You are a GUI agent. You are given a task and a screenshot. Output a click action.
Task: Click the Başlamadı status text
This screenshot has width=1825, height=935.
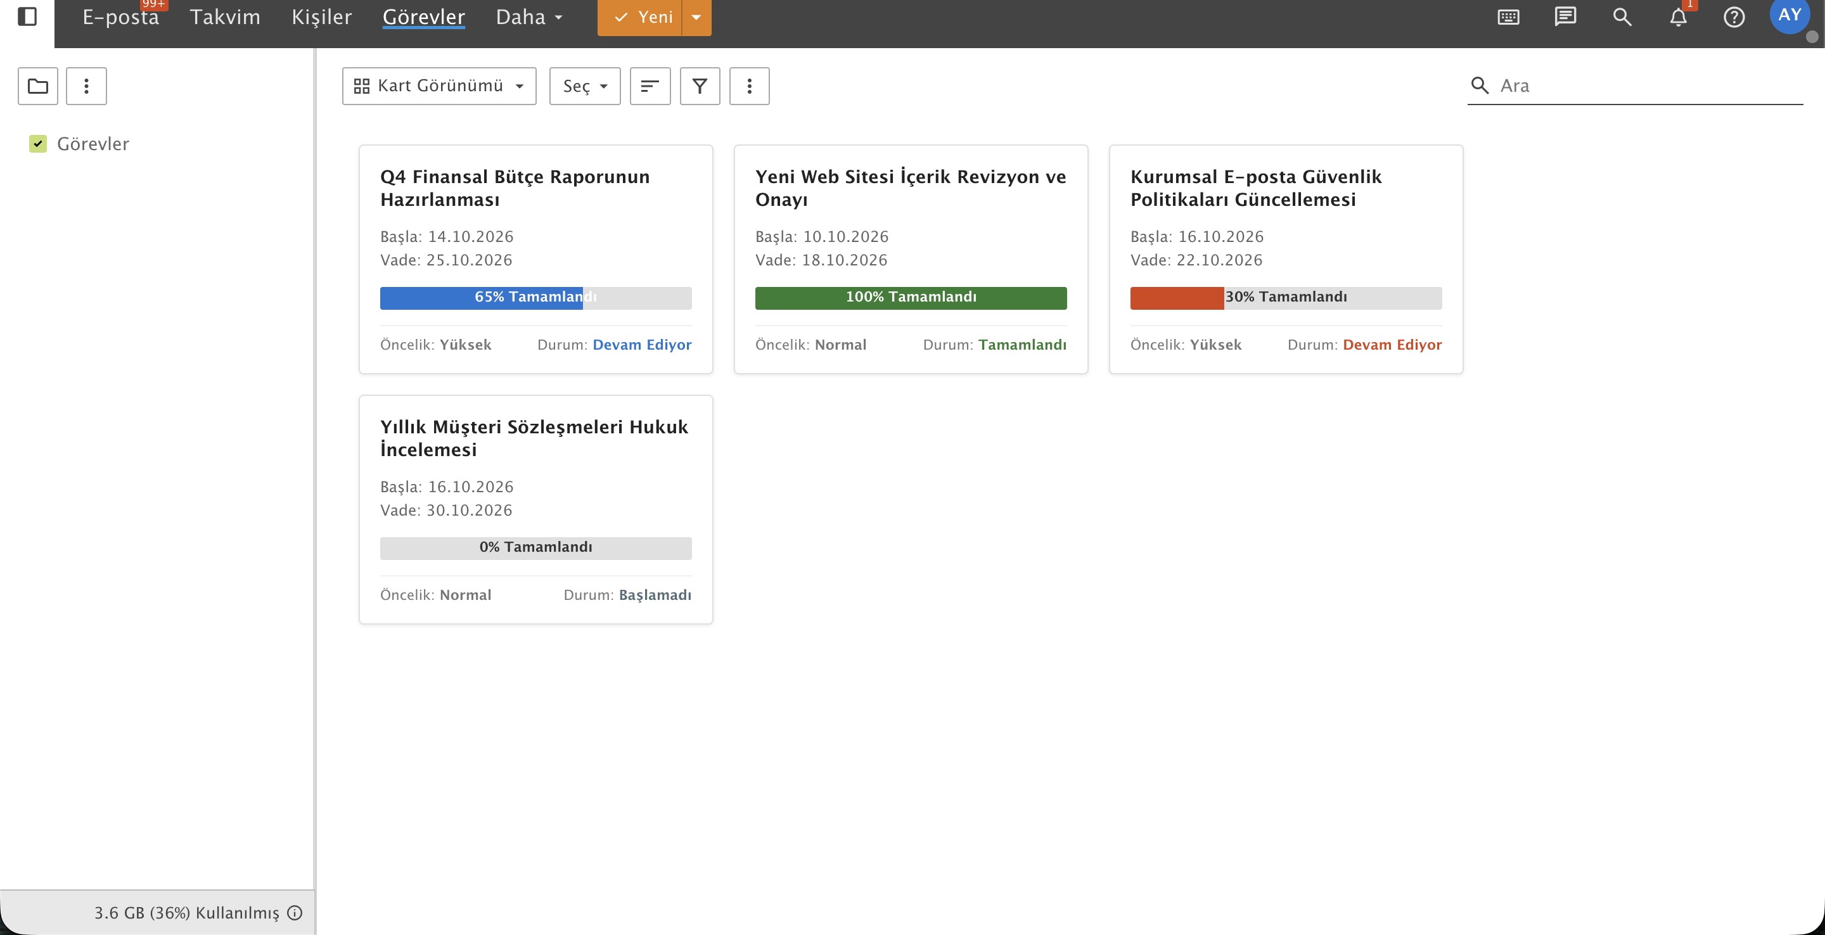tap(655, 595)
